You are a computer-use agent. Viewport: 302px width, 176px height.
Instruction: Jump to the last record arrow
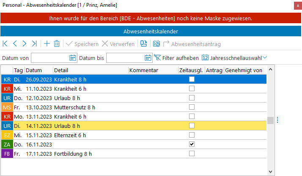34,44
